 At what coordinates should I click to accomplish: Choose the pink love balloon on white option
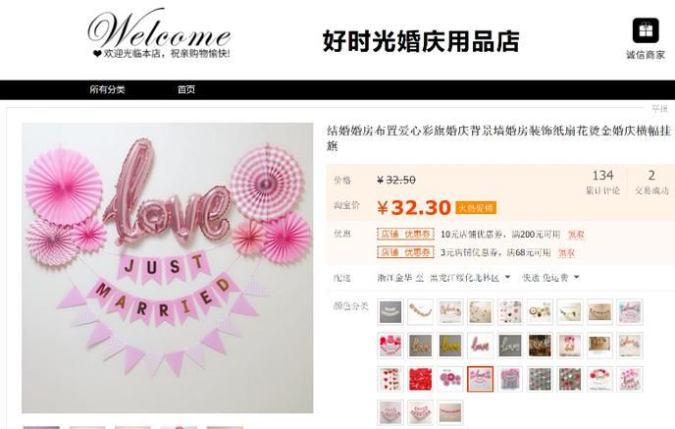[x=480, y=345]
